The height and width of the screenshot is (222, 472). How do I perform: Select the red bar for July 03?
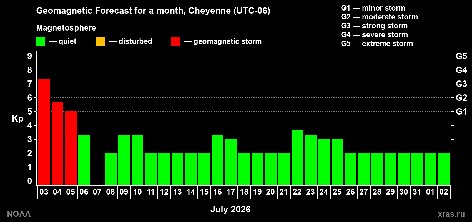[44, 132]
